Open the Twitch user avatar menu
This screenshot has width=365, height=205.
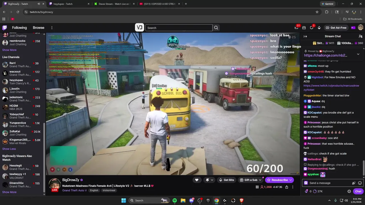[360, 28]
